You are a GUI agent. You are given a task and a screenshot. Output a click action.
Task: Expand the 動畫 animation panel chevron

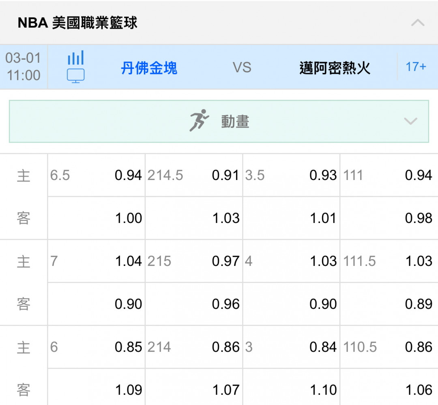pos(410,121)
